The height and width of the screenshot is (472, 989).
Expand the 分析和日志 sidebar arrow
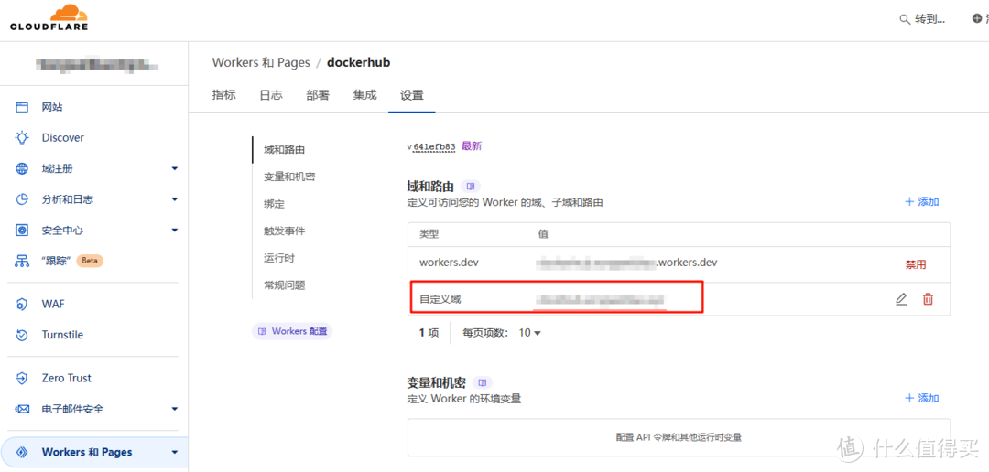pyautogui.click(x=175, y=199)
